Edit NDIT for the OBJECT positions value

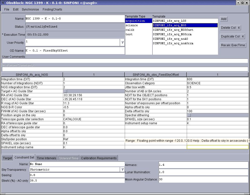218,95
